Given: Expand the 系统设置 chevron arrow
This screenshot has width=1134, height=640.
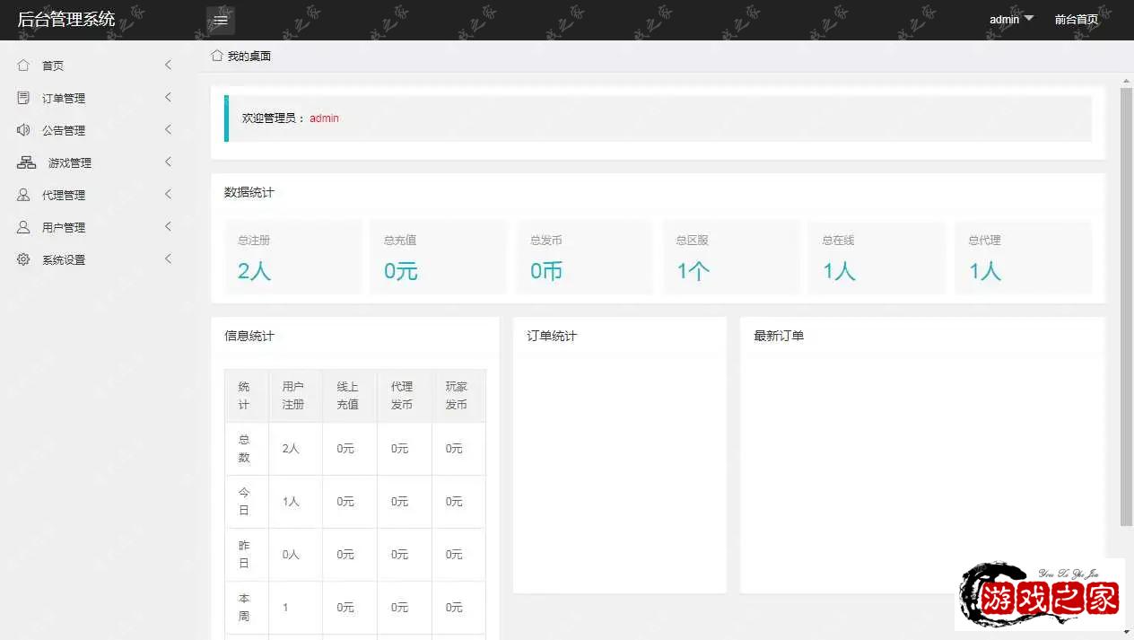Looking at the screenshot, I should (x=168, y=259).
